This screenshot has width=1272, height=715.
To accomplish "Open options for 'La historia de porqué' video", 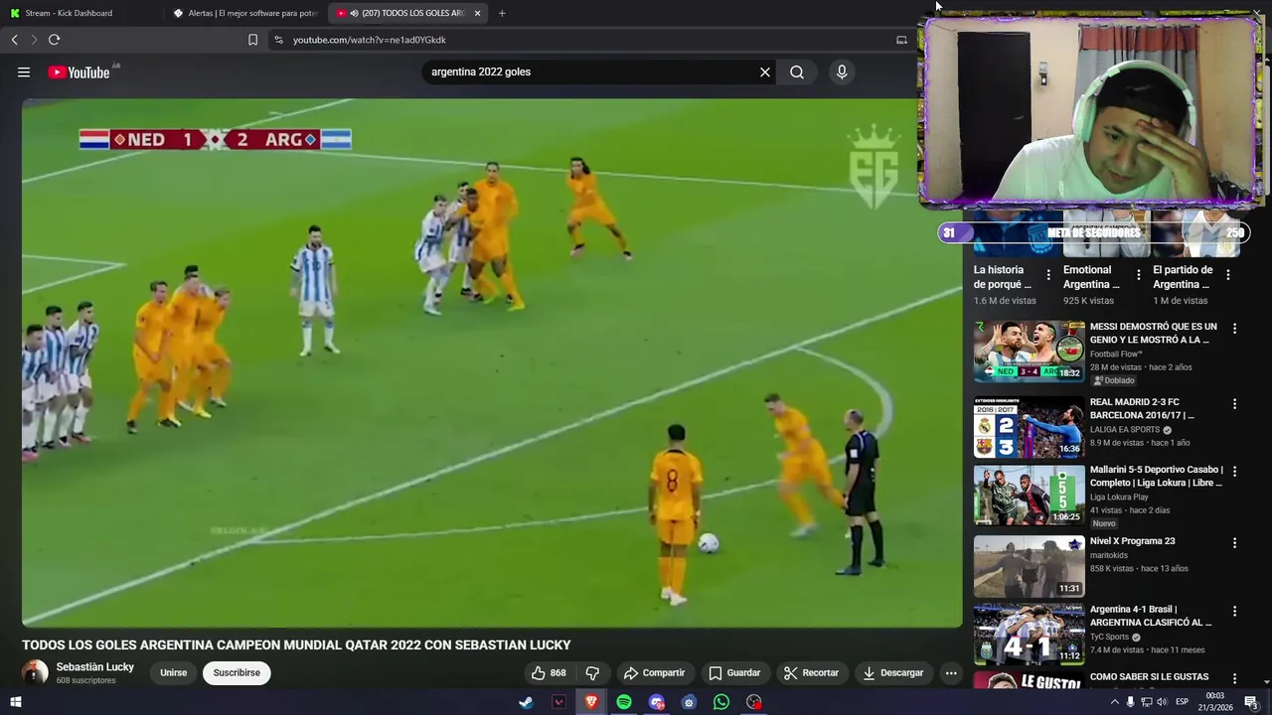I will (1047, 275).
